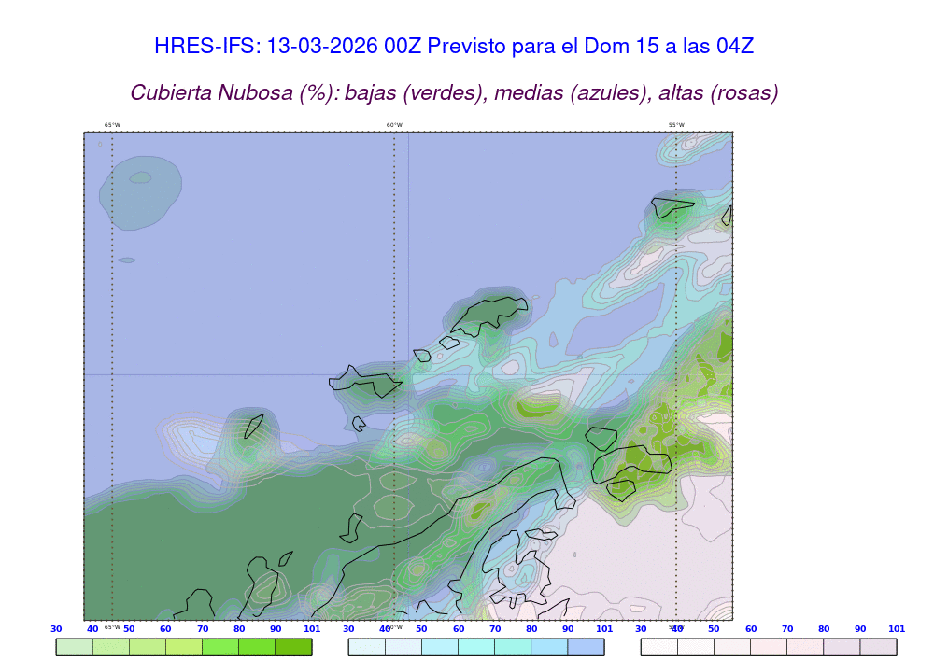Pick the green 60–70 legend swatch
Screen dimensions: 934x660
point(184,647)
